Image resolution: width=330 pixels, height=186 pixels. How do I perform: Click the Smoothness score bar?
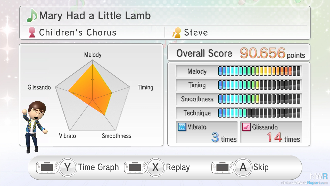(259, 99)
